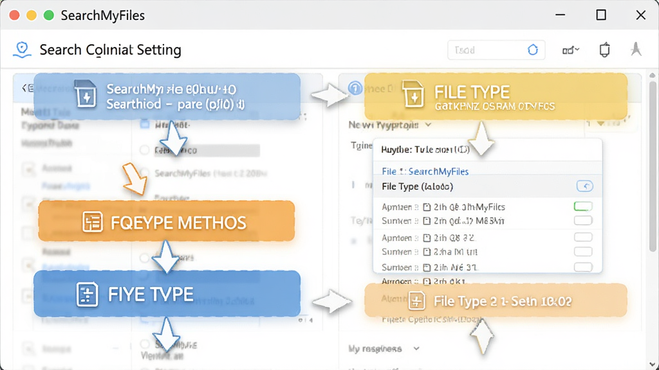Click the vertical scrollbar thumb on the right
The width and height of the screenshot is (659, 370).
[x=653, y=166]
